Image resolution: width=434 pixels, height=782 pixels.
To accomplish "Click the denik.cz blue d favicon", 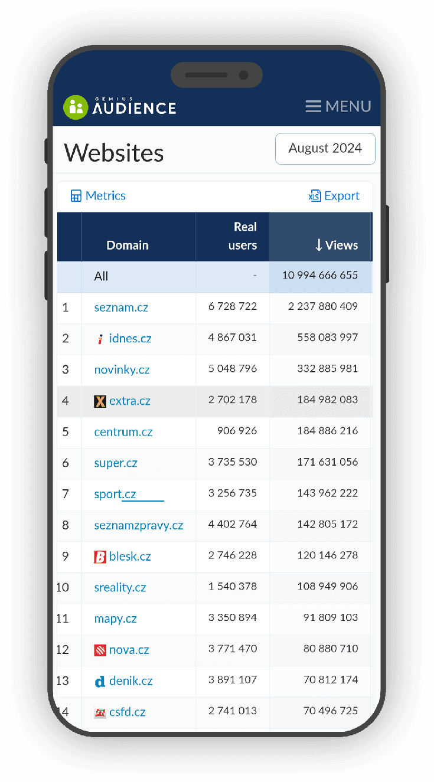I will coord(100,682).
